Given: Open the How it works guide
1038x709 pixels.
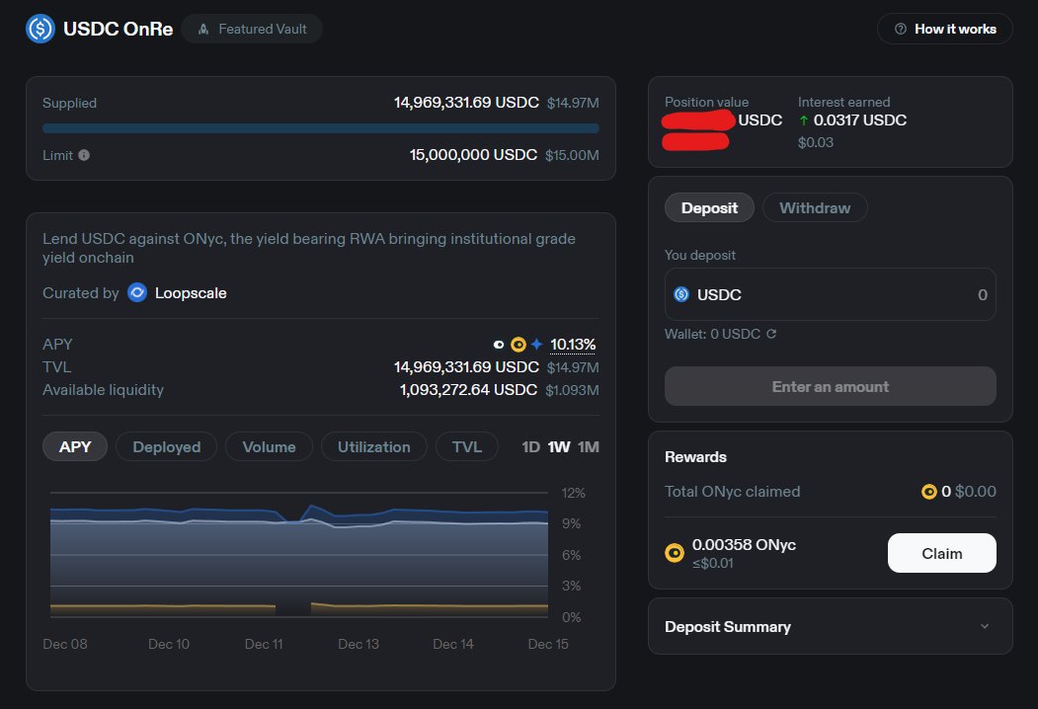Looking at the screenshot, I should (x=944, y=29).
